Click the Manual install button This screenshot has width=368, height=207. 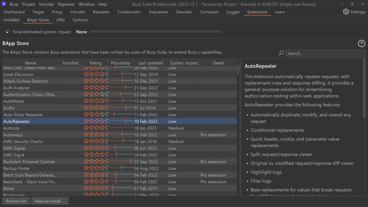pos(50,201)
